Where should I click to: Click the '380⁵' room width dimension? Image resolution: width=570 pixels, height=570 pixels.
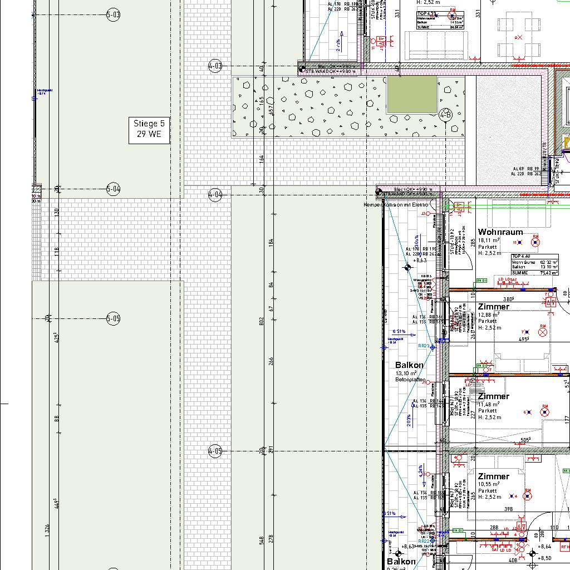point(508,299)
